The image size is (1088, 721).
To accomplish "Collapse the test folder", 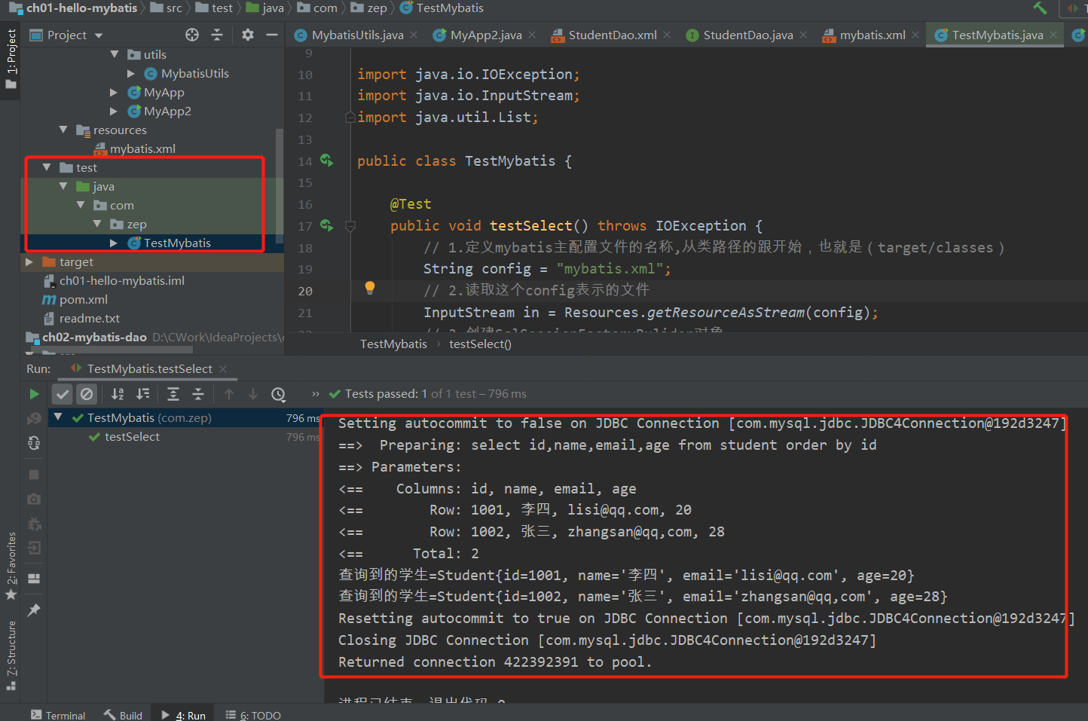I will click(47, 167).
